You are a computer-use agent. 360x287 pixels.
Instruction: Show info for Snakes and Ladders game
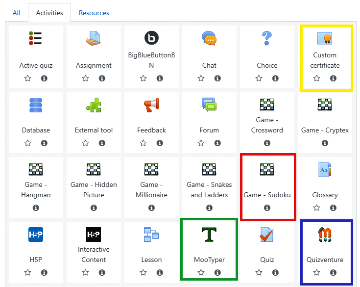coord(209,208)
